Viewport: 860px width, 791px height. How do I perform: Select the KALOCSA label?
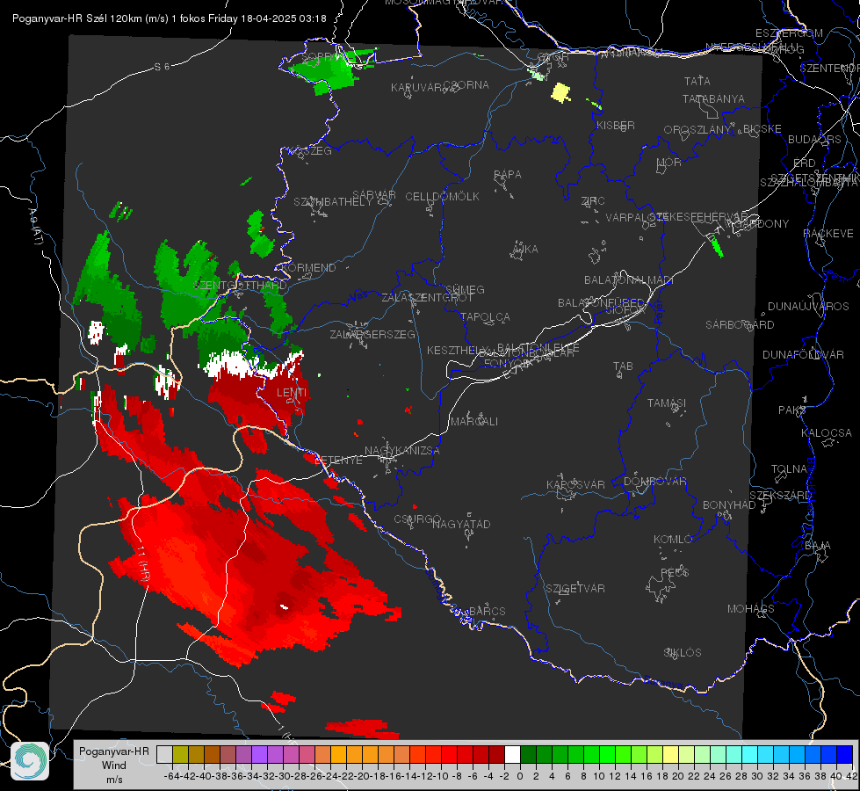(827, 433)
